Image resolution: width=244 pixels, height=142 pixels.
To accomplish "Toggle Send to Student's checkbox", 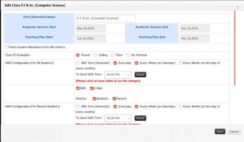I will click(x=94, y=99).
